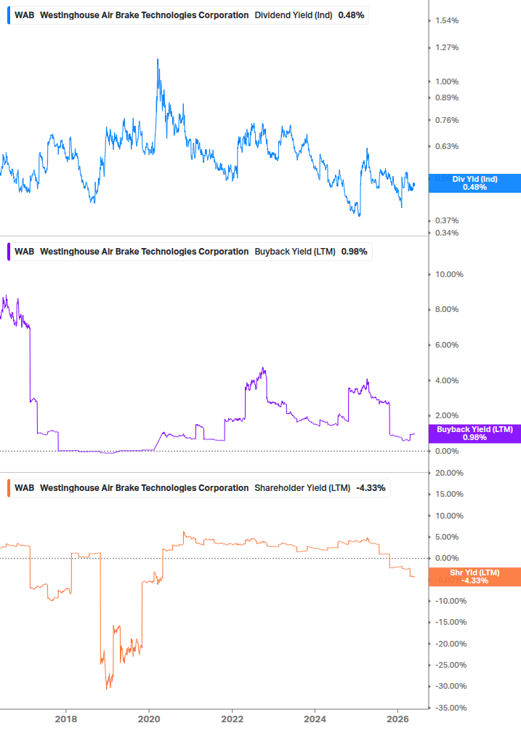This screenshot has width=521, height=731.
Task: Click the 2.00% tick on buyback axis
Action: click(x=447, y=415)
